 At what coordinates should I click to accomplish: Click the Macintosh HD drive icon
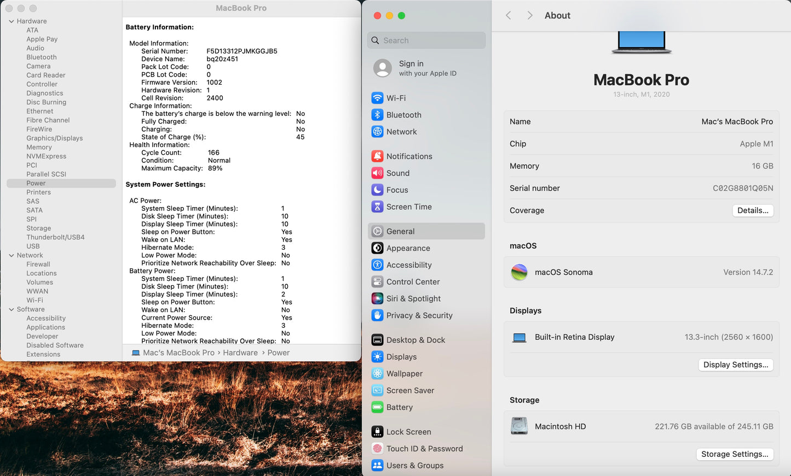click(x=519, y=426)
